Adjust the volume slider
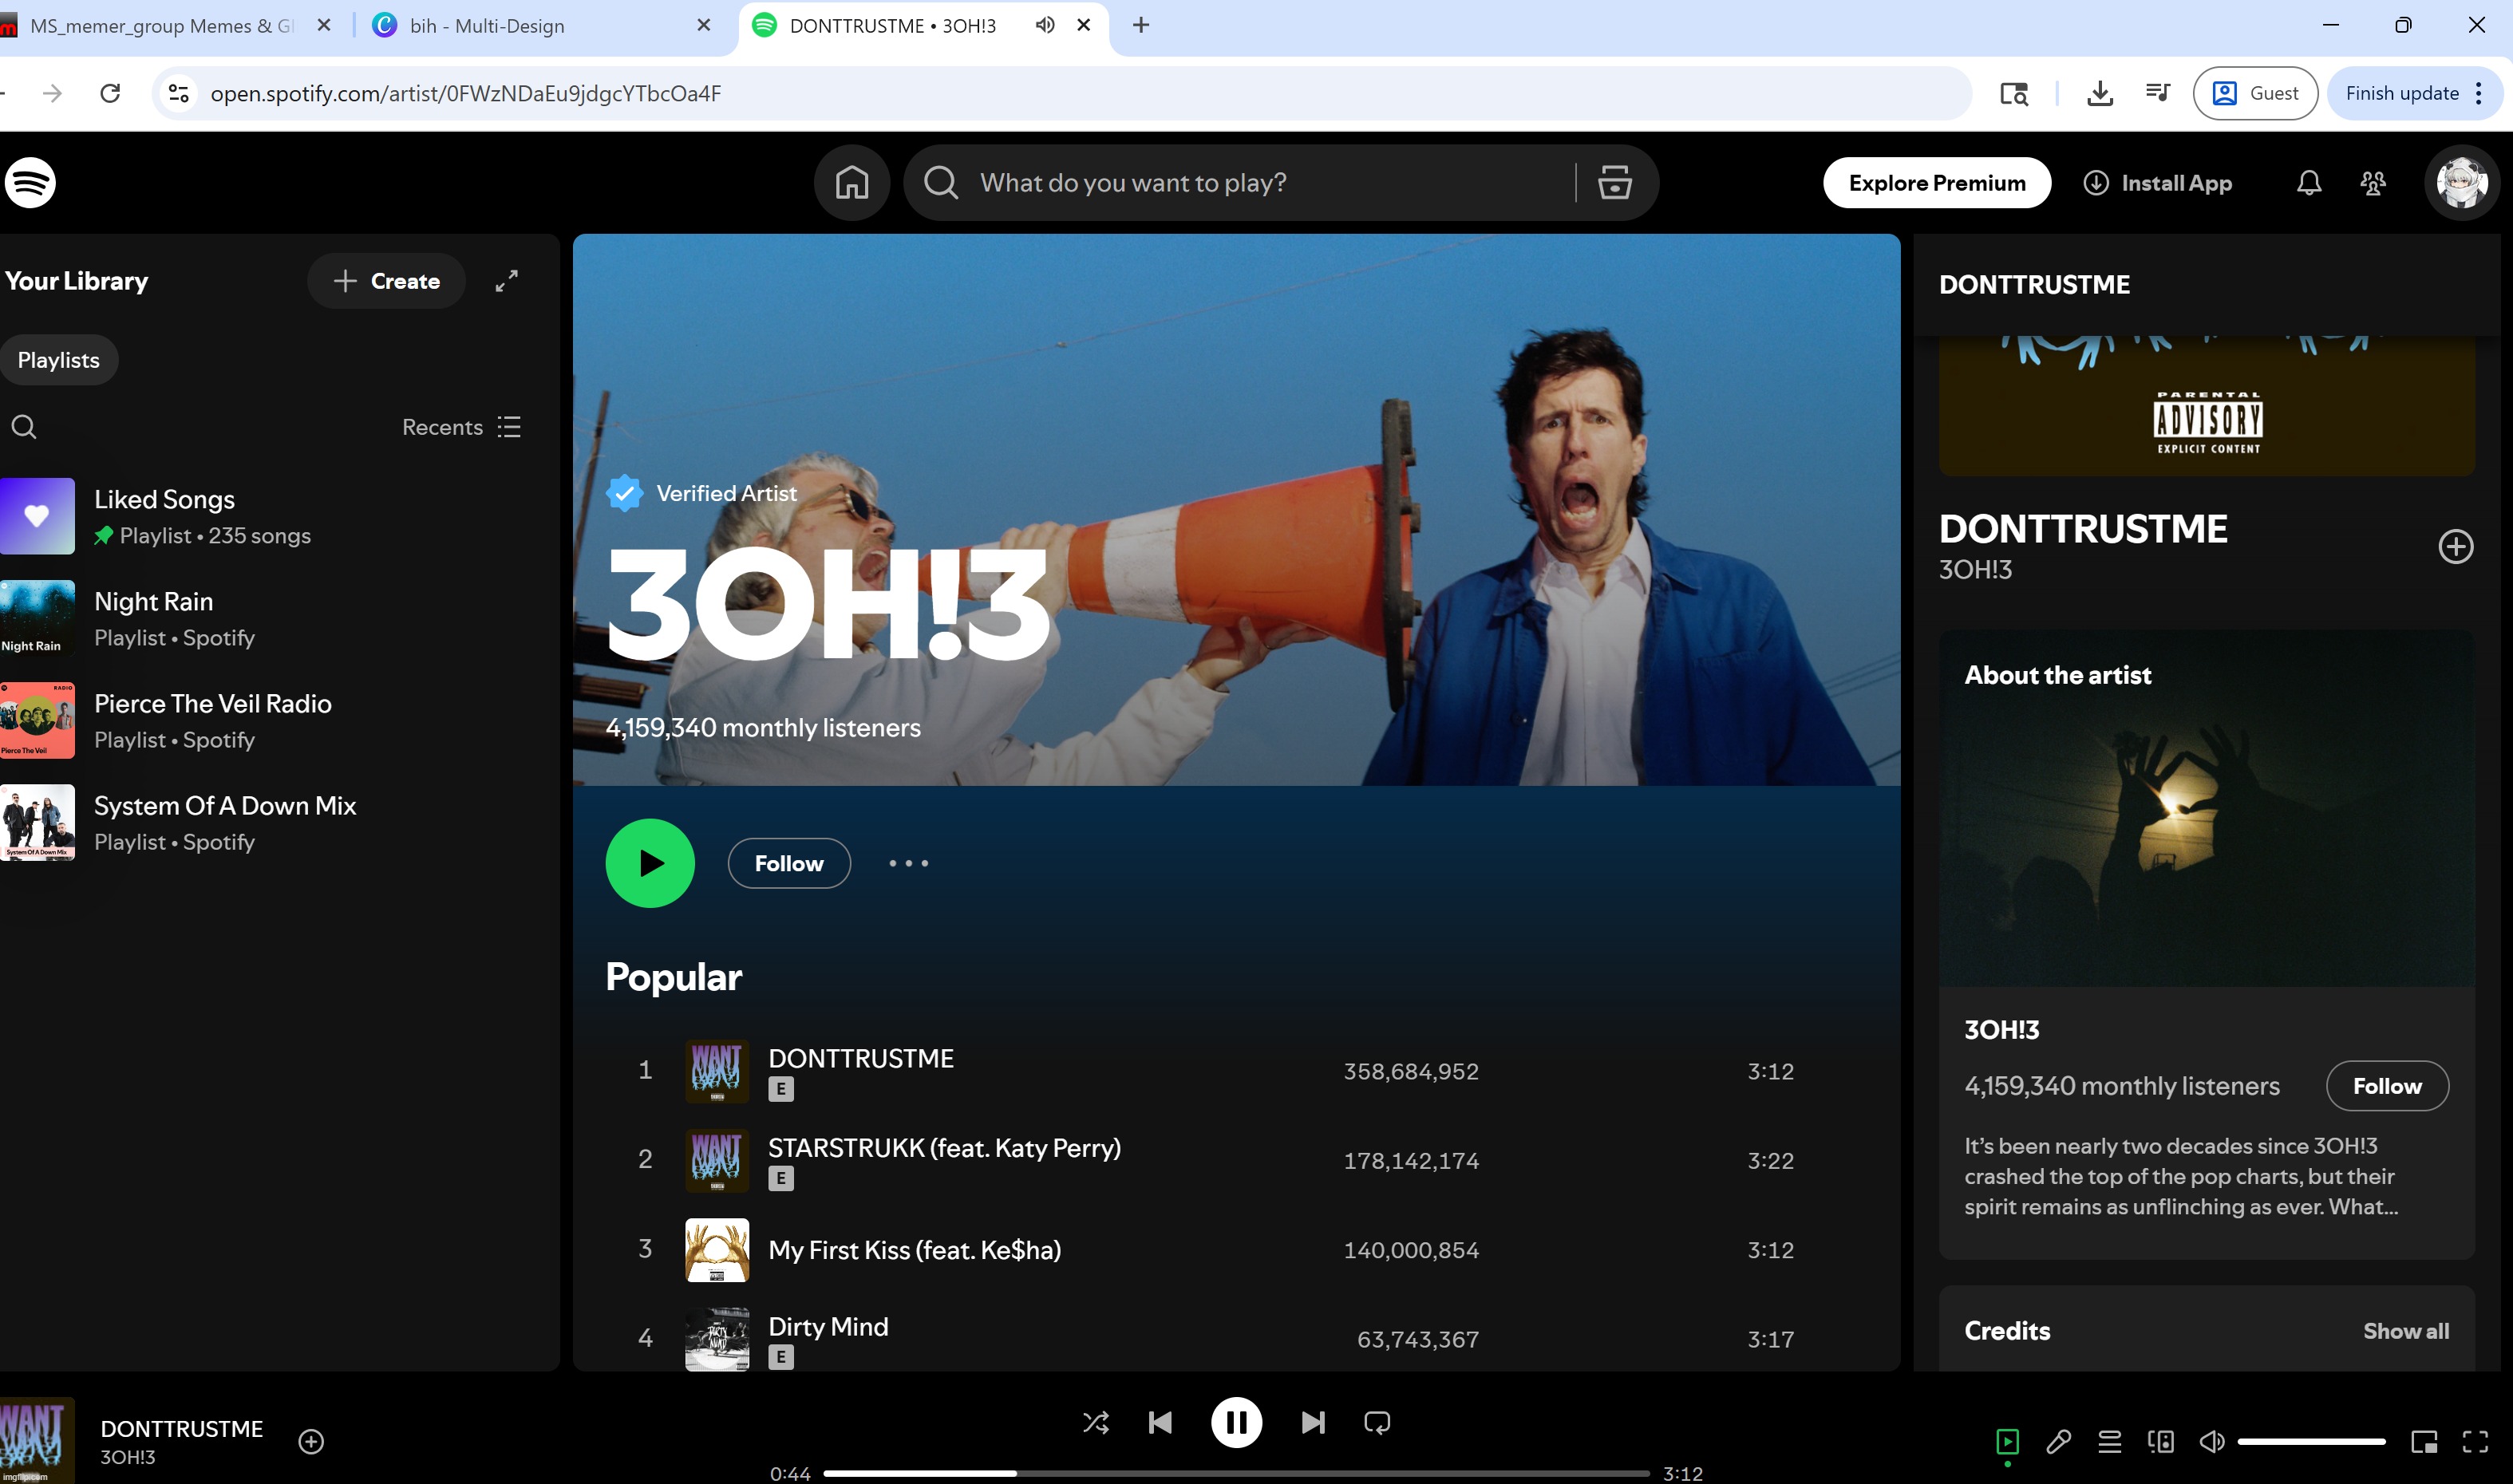The height and width of the screenshot is (1484, 2513). point(2310,1441)
